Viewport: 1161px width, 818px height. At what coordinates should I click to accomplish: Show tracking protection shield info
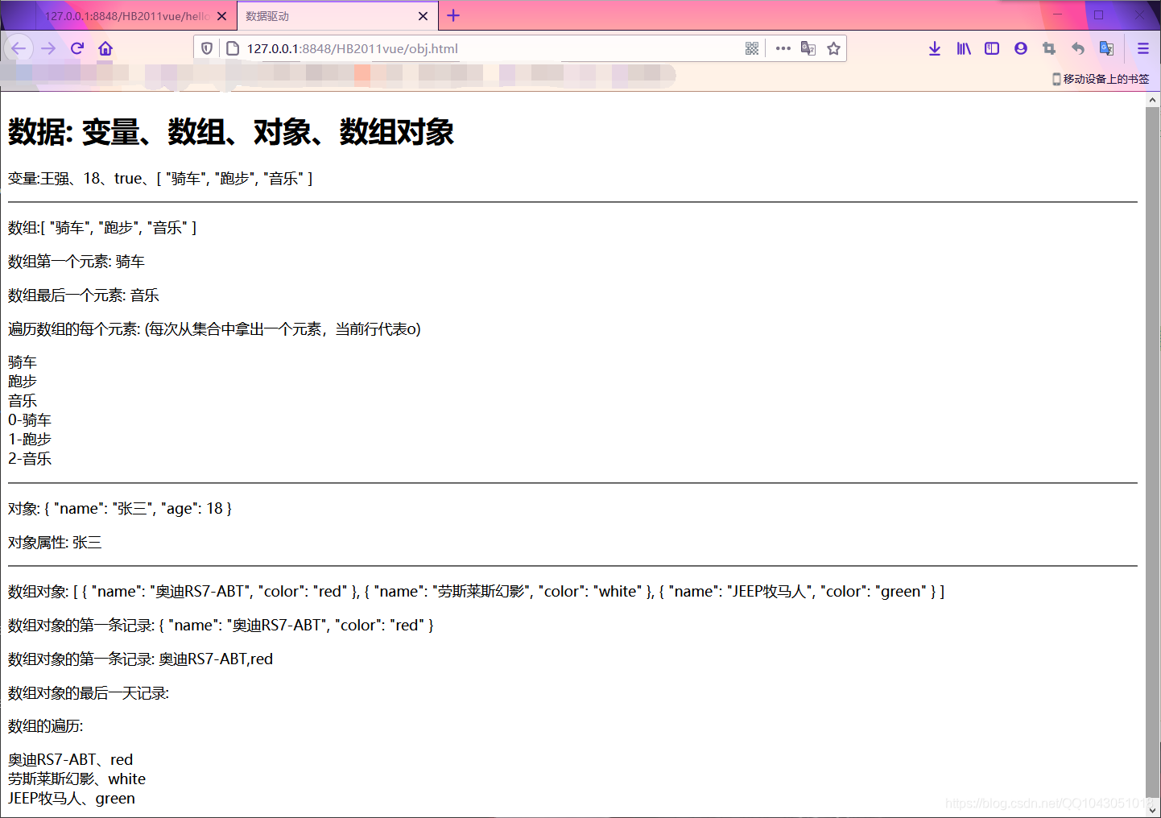pos(207,48)
